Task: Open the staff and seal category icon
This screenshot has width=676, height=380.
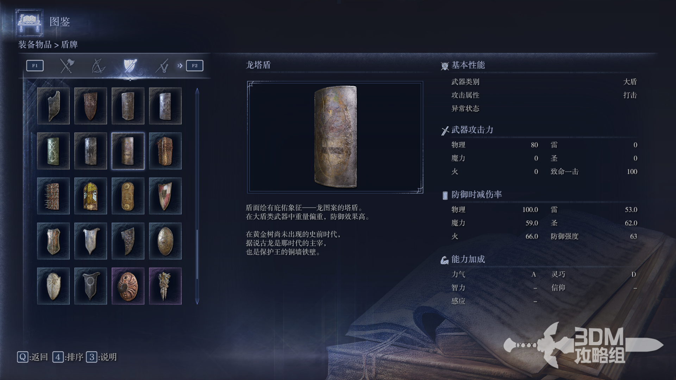Action: point(162,66)
